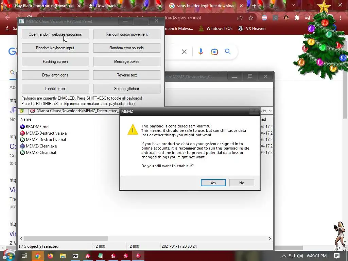Open the volume speaker icon in the tray
Screen dimensions: 348x261
pyautogui.click(x=300, y=256)
